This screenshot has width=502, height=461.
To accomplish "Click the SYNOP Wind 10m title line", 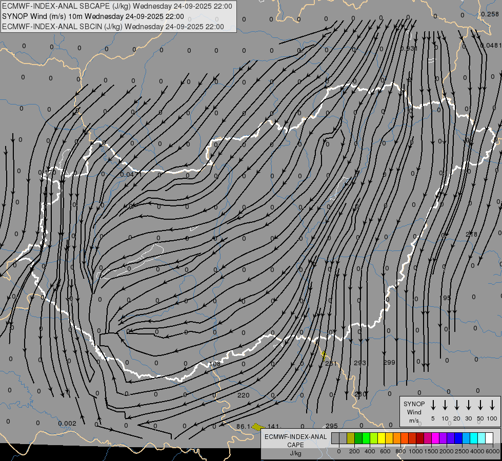I will tap(93, 16).
